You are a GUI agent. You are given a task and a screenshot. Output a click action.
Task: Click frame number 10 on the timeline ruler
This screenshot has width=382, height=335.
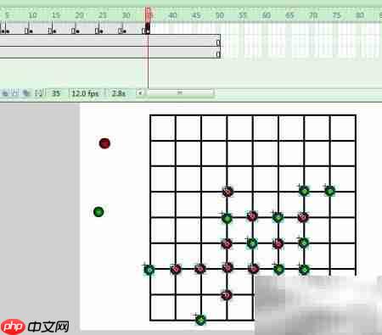click(x=32, y=15)
